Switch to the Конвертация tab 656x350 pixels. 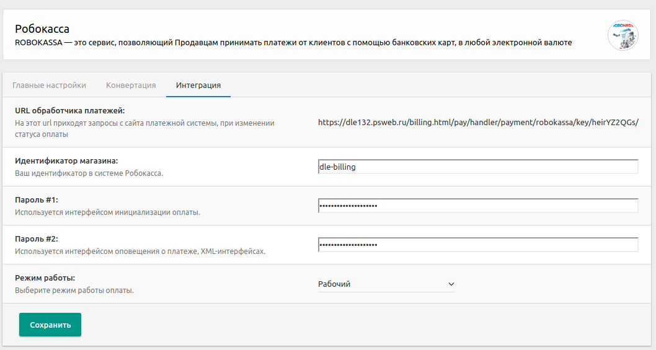131,85
